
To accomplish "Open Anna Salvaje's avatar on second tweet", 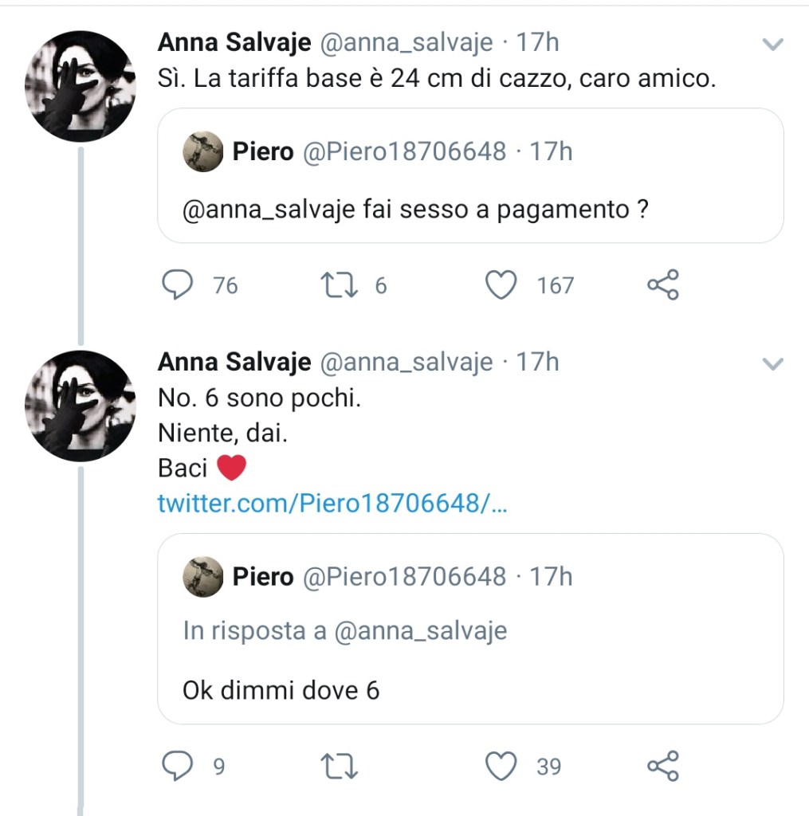I will tap(81, 406).
